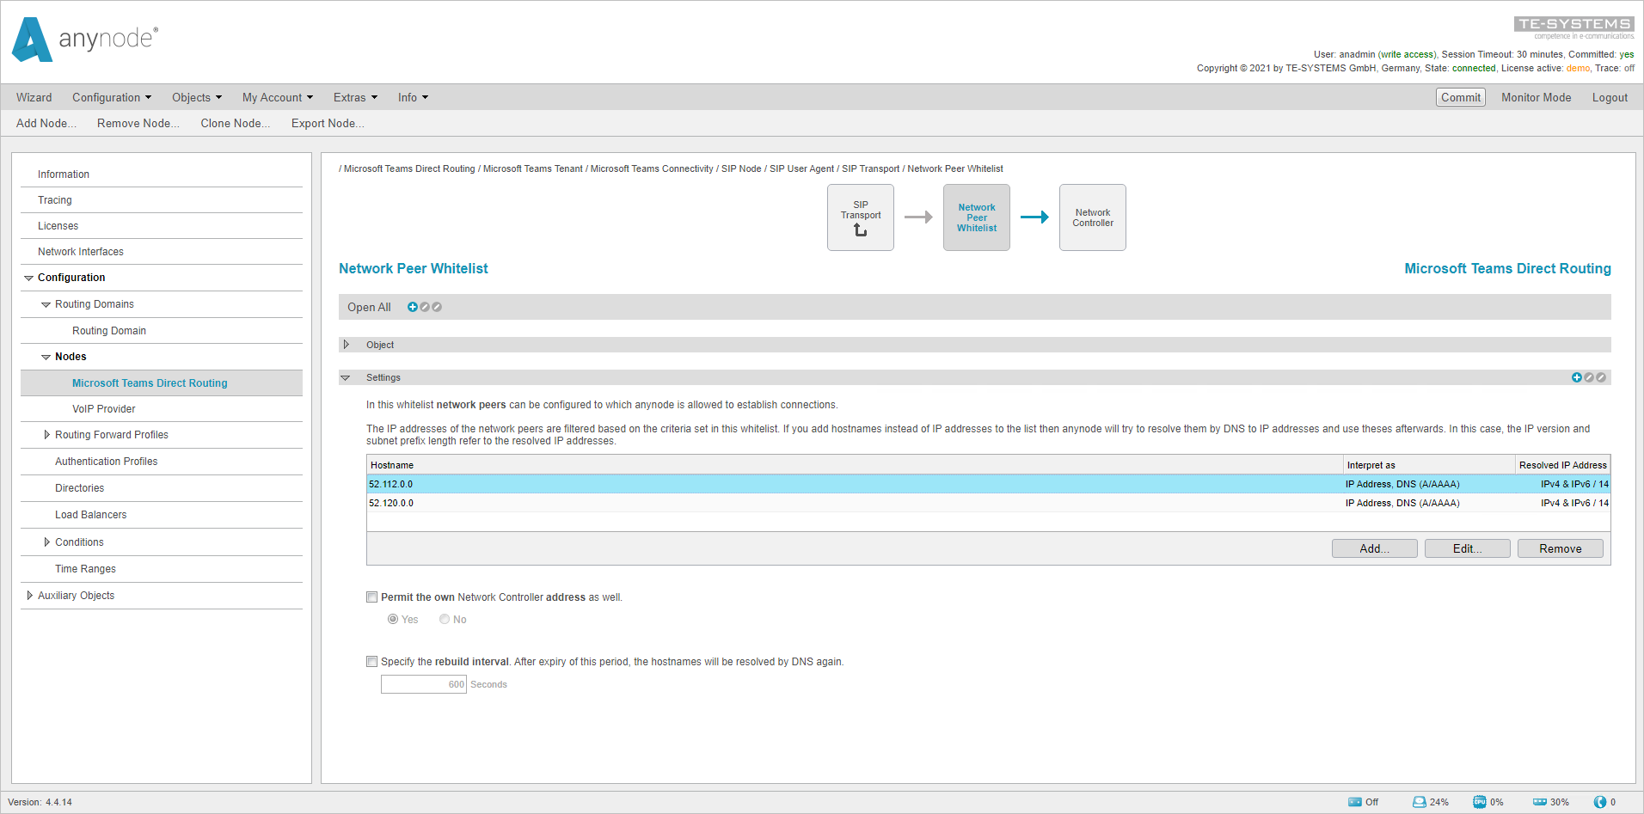Click the memory usage icon showing 30%
The width and height of the screenshot is (1644, 814).
[x=1540, y=802]
